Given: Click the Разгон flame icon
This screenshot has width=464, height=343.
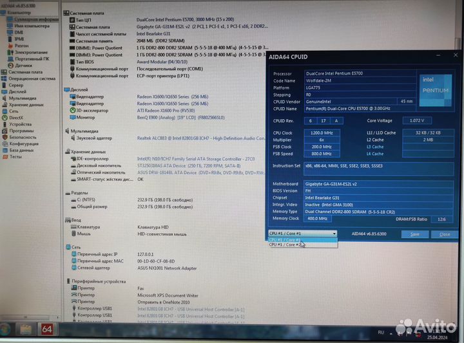Looking at the screenshot, I should pyautogui.click(x=10, y=46).
